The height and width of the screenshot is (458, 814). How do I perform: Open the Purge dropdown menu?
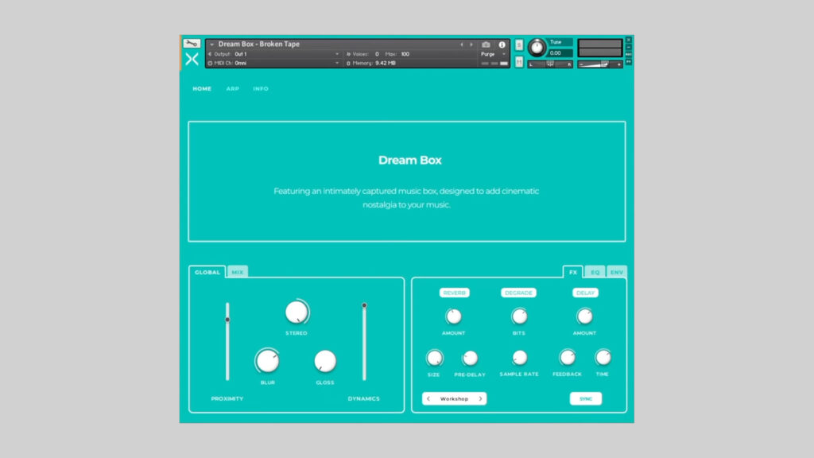489,54
